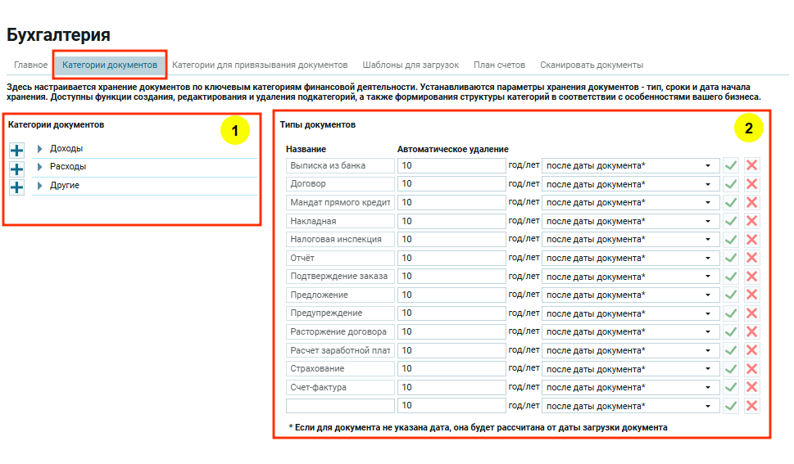The height and width of the screenshot is (464, 794).
Task: Click green checkmark for Страхование row
Action: (731, 368)
